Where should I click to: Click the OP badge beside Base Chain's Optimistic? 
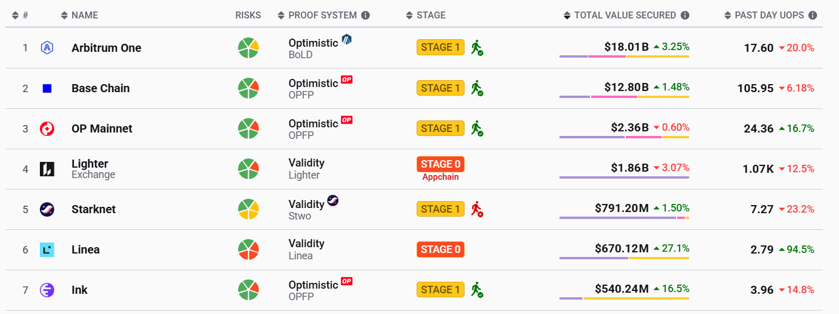point(347,80)
